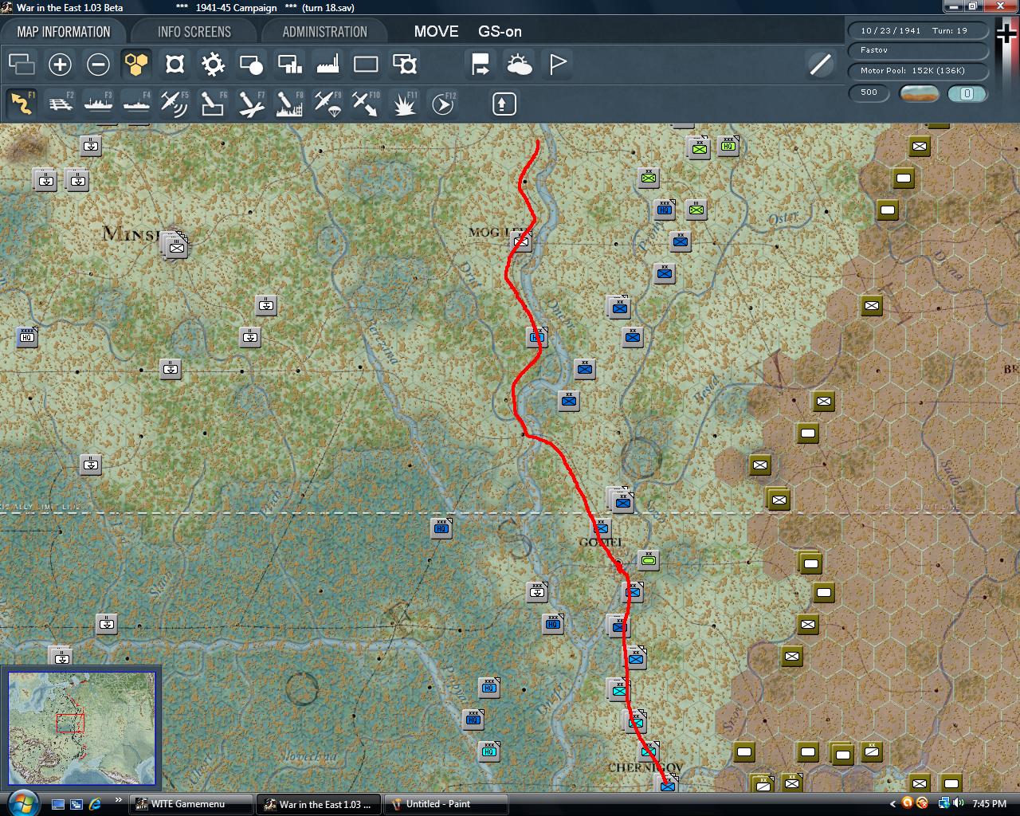Click the overview mini-map
Image resolution: width=1020 pixels, height=816 pixels.
[81, 728]
